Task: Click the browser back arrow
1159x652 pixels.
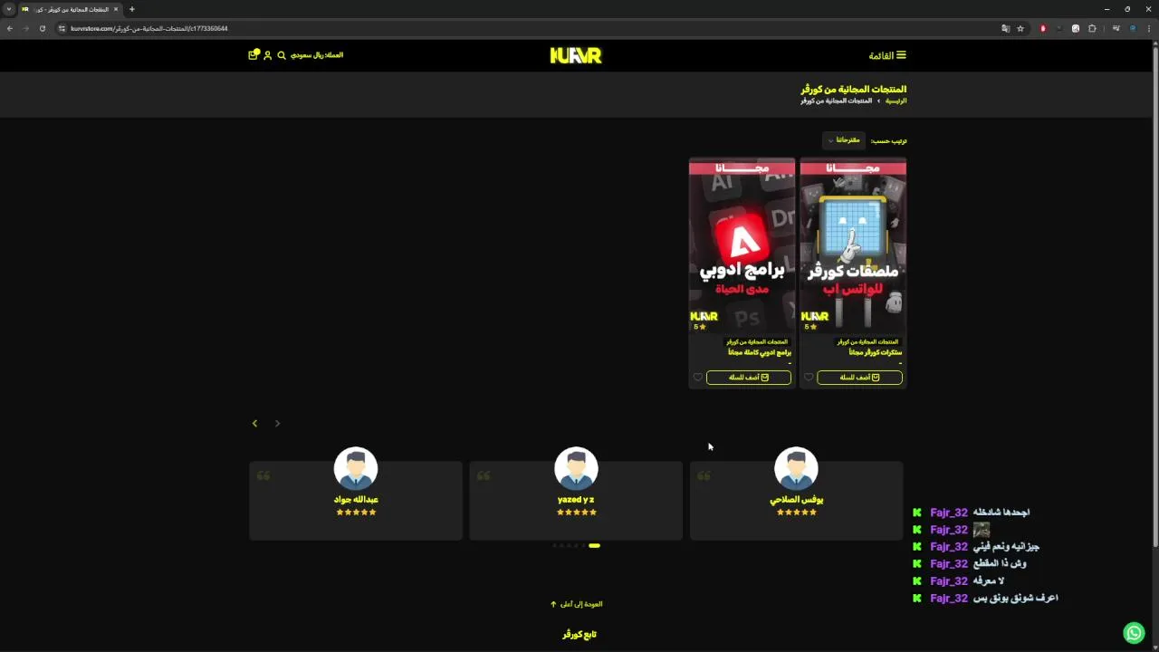Action: (9, 28)
